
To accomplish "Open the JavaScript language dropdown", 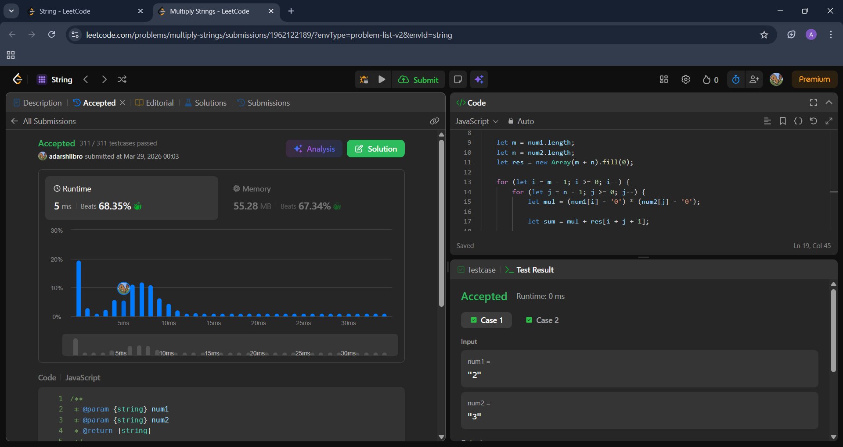I will 476,121.
